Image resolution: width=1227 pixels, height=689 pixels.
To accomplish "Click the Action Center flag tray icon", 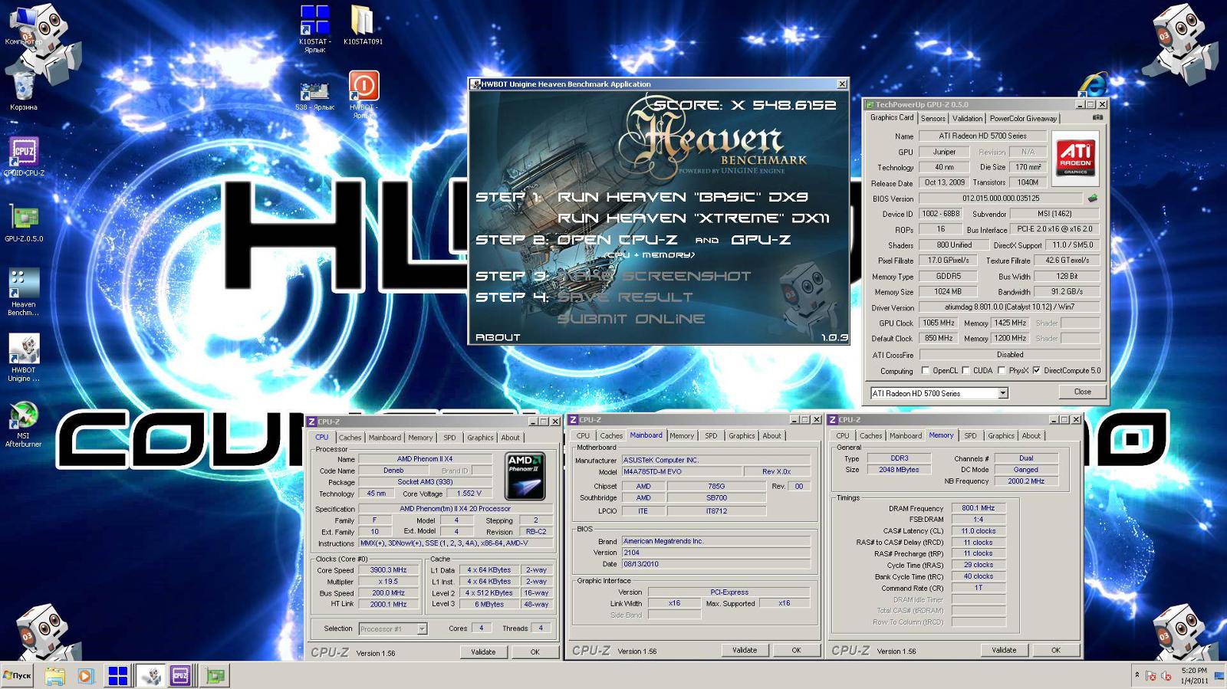I will click(1150, 675).
